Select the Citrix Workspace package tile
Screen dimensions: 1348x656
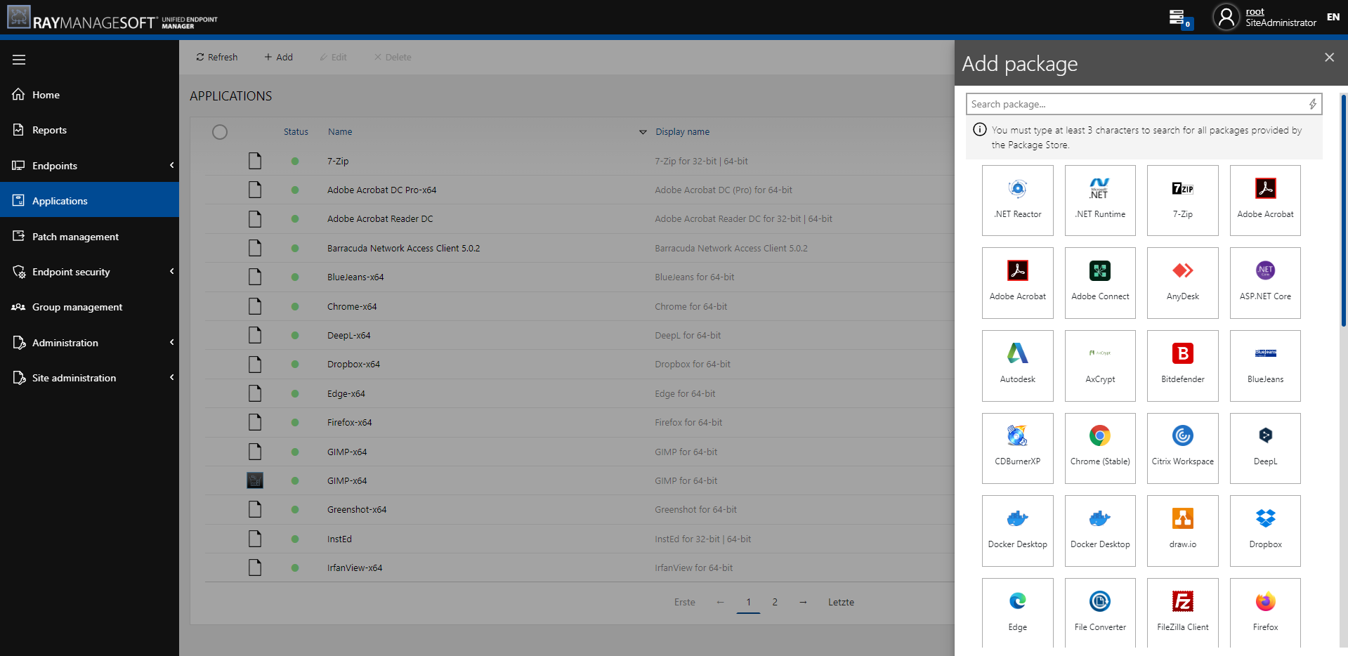coord(1182,448)
